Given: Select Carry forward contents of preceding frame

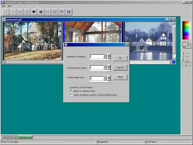Looking at the screenshot, I should [x=71, y=95].
